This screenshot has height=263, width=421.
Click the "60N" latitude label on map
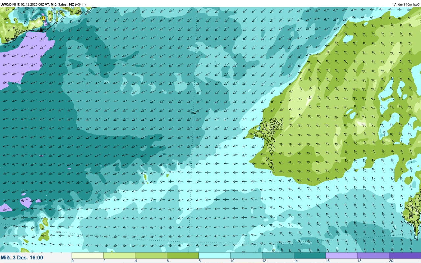[59, 232]
